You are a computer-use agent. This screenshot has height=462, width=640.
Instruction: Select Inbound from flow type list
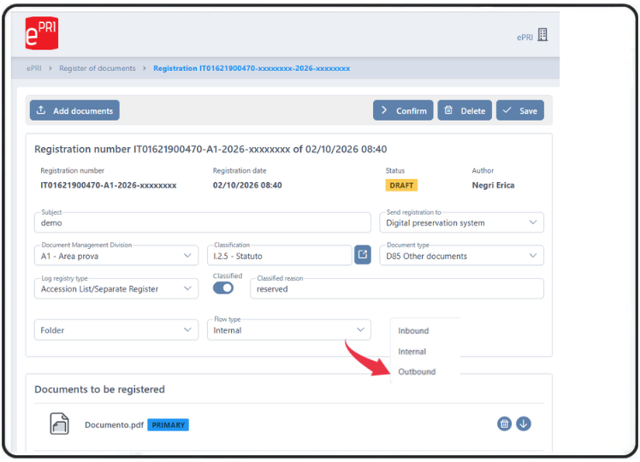pyautogui.click(x=413, y=330)
